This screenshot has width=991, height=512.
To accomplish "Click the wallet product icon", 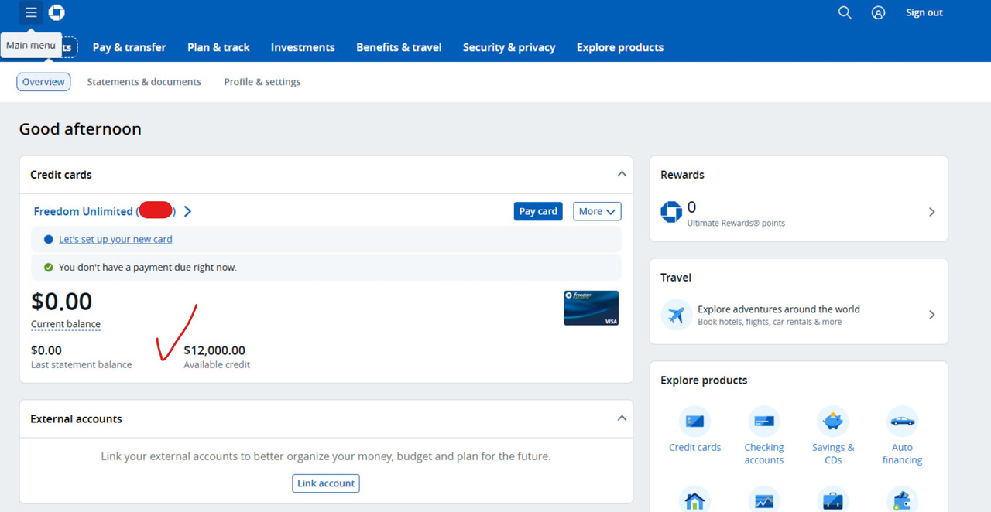I will coord(902,500).
